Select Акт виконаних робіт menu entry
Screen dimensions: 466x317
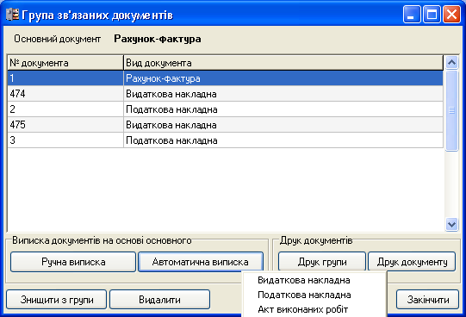pos(302,309)
